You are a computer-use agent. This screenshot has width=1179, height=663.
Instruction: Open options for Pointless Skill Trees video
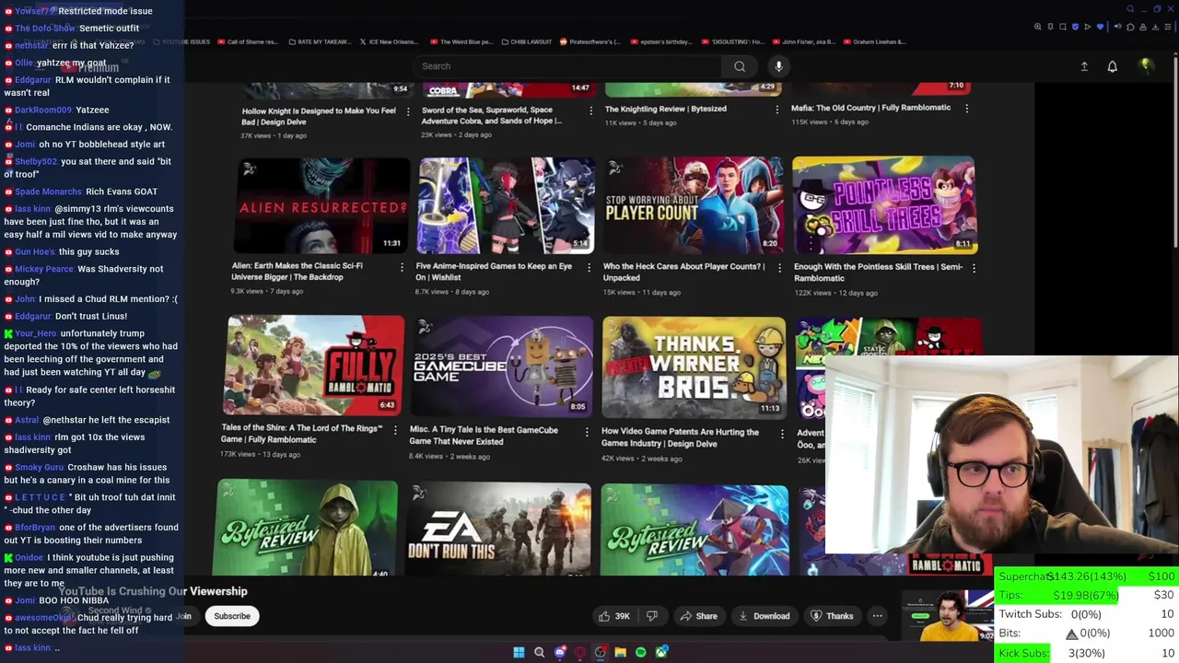[974, 268]
